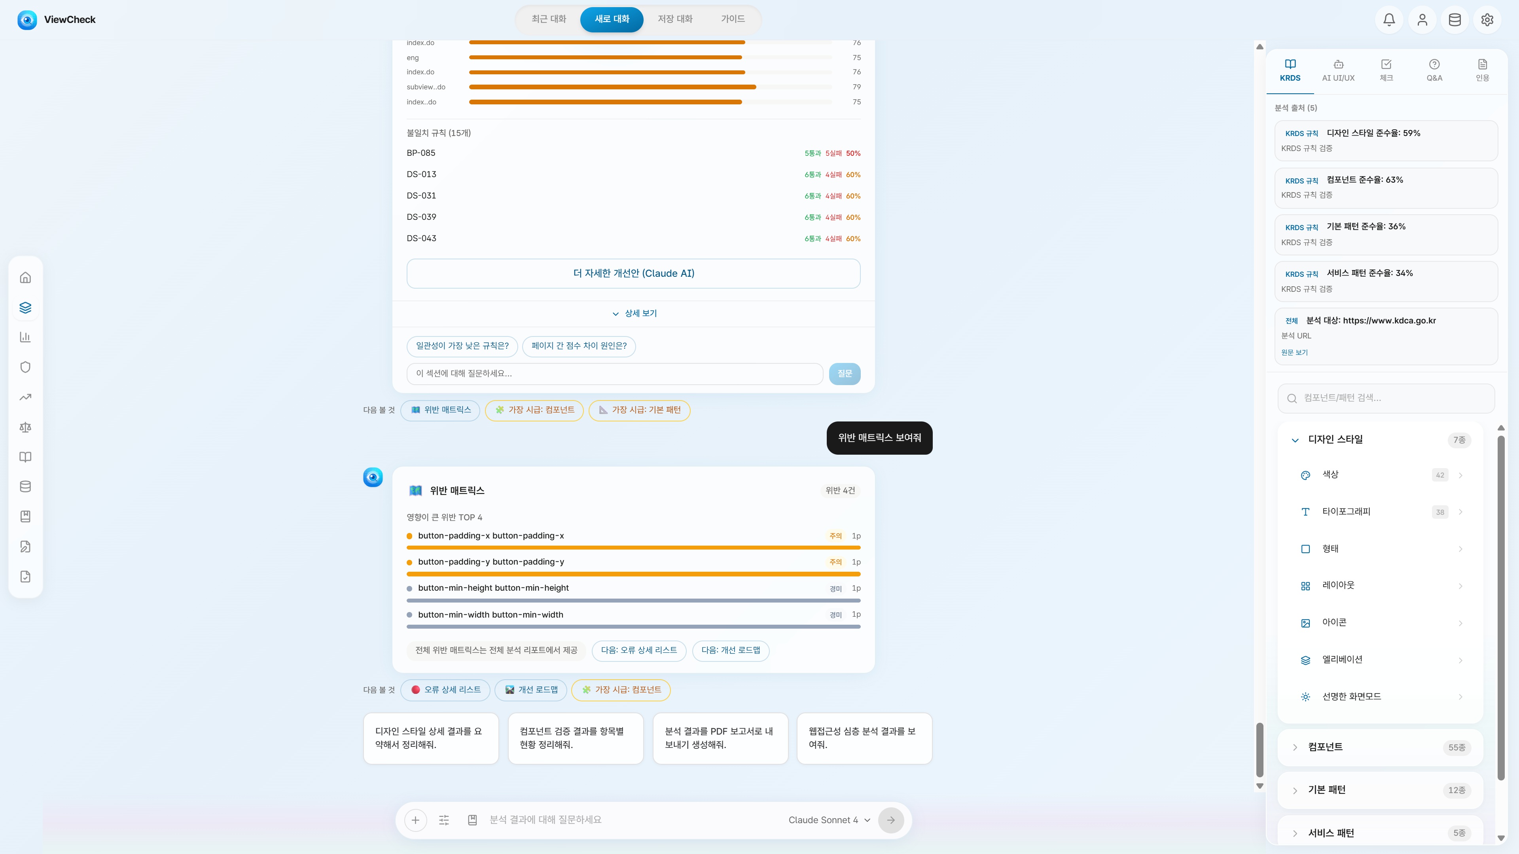Open the bookmark page icon in sidebar

(x=25, y=516)
